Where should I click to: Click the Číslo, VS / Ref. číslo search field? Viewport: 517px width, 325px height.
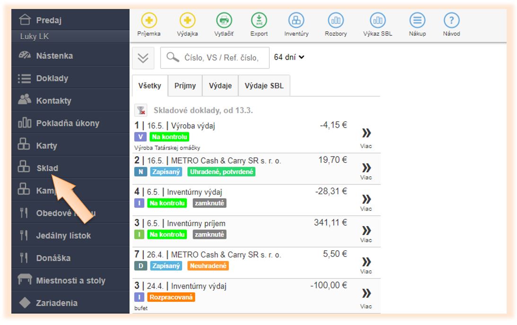click(x=219, y=58)
